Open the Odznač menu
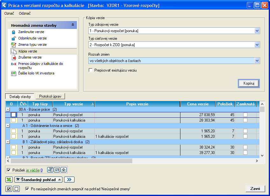 click(25, 13)
